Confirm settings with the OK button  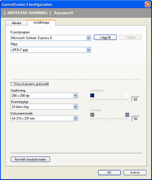109,172
